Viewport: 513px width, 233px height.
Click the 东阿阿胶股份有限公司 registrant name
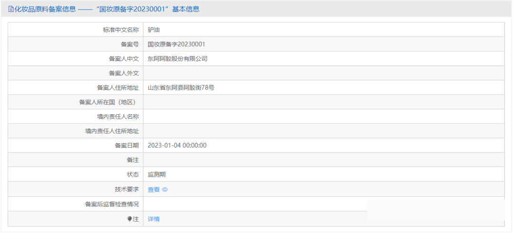177,59
